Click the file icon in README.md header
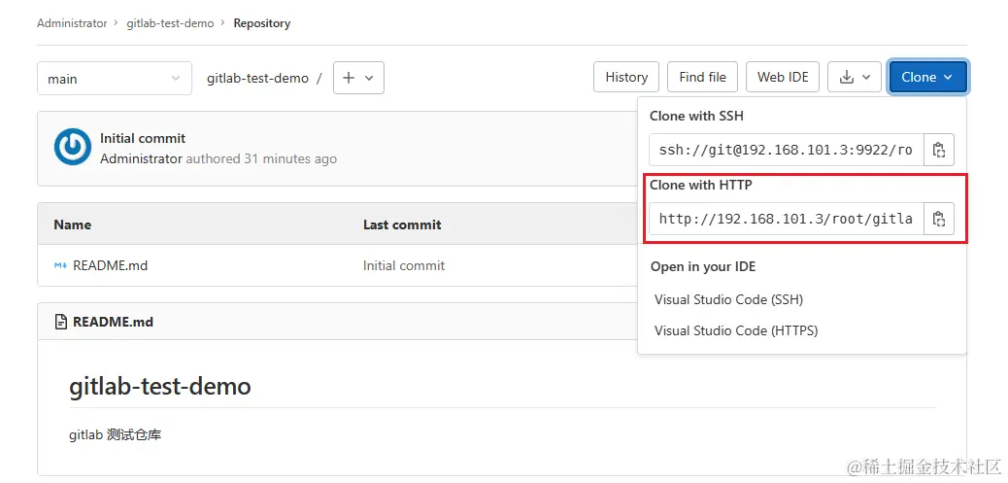 [x=61, y=322]
